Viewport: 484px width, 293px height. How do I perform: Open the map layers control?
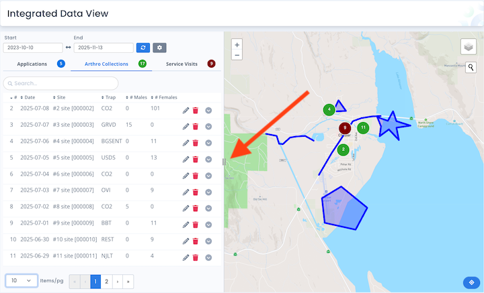[469, 46]
